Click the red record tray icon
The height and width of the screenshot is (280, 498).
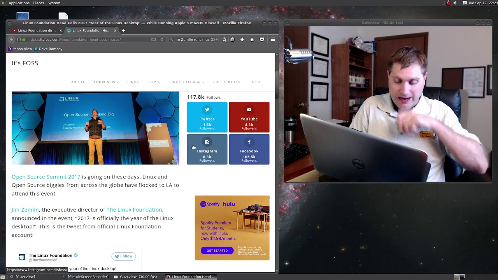click(448, 3)
